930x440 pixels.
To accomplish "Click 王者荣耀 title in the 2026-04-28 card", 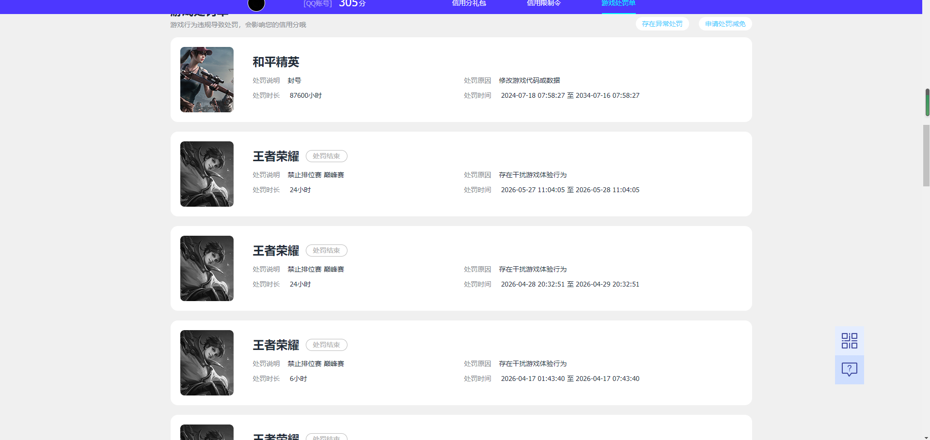I will 276,251.
